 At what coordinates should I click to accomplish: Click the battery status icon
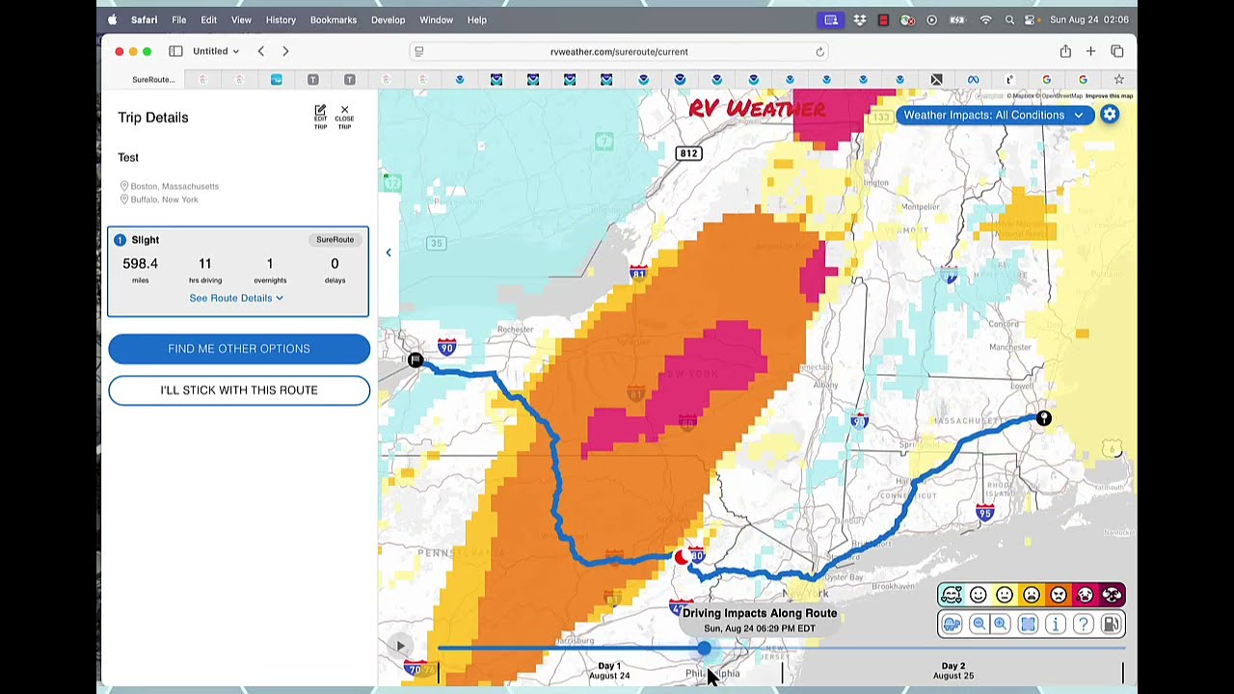coord(957,19)
